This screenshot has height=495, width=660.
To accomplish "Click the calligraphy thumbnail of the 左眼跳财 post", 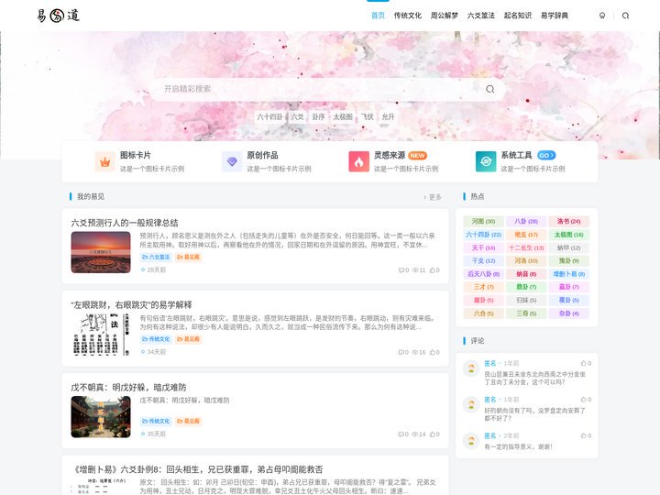I will click(101, 335).
